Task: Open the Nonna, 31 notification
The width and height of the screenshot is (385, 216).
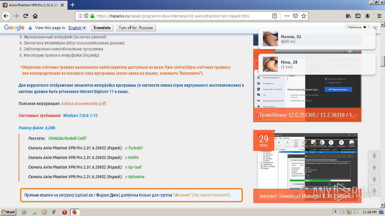Action: [317, 39]
